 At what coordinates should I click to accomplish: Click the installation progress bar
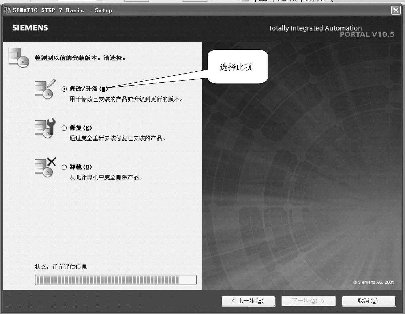(116, 280)
